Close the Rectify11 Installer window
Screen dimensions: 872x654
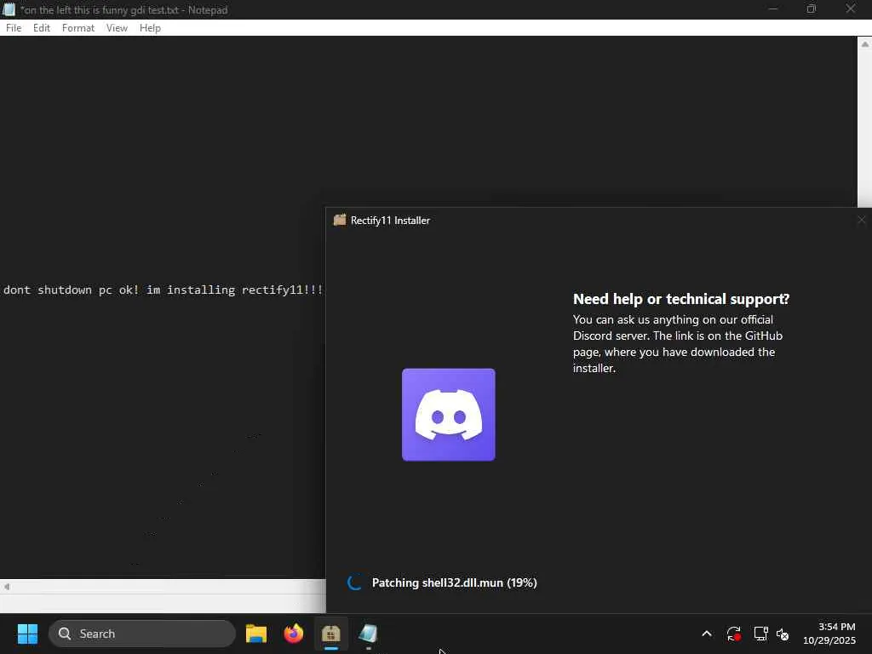pyautogui.click(x=862, y=221)
